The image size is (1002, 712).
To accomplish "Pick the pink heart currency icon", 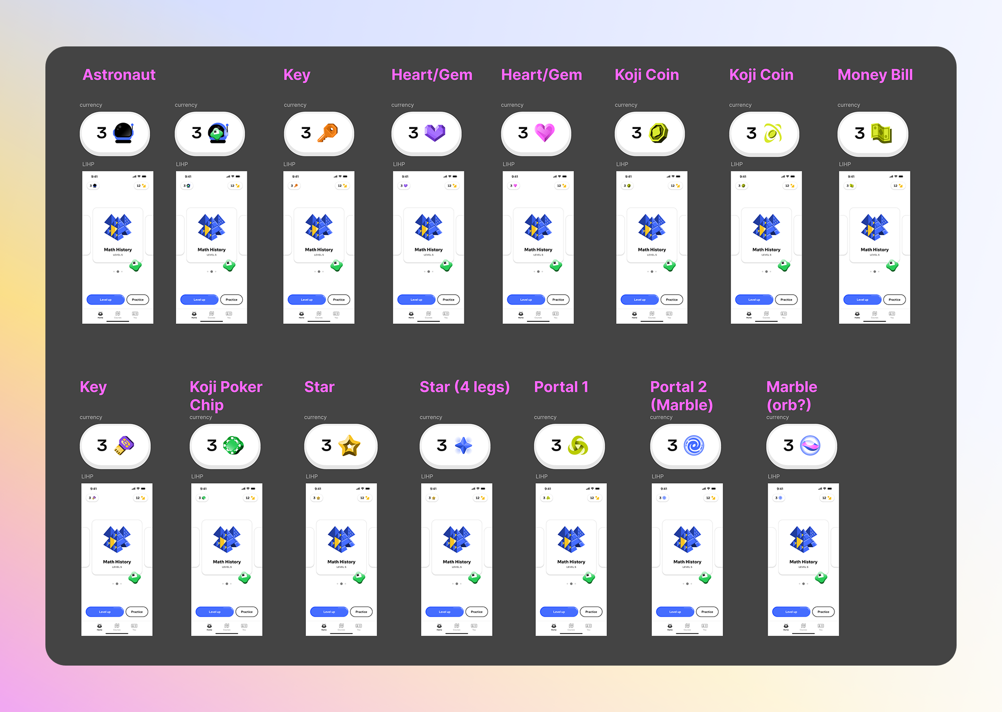I will [545, 132].
